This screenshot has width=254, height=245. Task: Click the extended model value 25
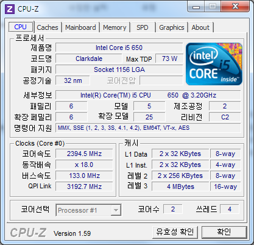(x=149, y=117)
